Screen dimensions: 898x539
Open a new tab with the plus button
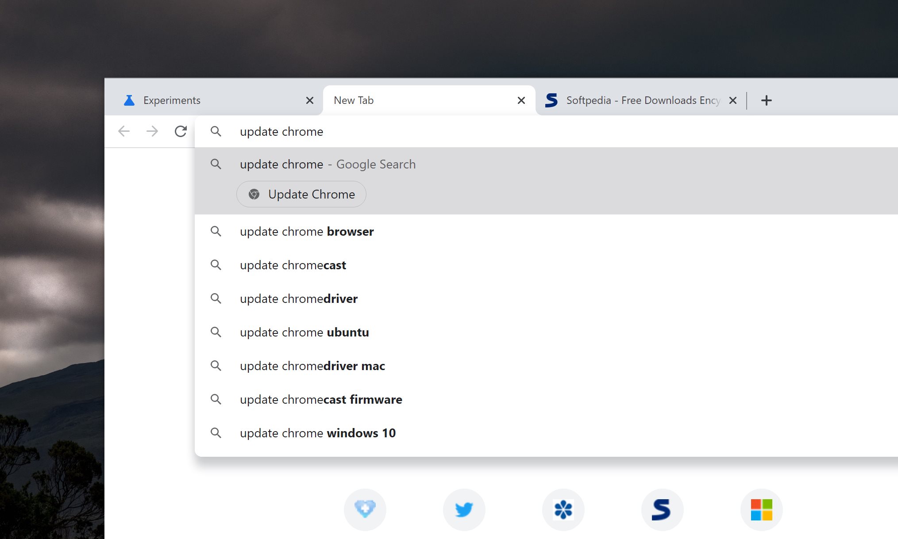pyautogui.click(x=766, y=100)
